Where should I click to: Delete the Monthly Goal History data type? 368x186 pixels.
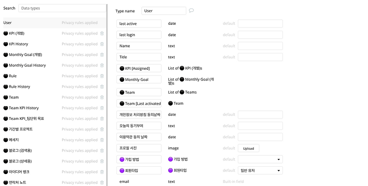(102, 65)
